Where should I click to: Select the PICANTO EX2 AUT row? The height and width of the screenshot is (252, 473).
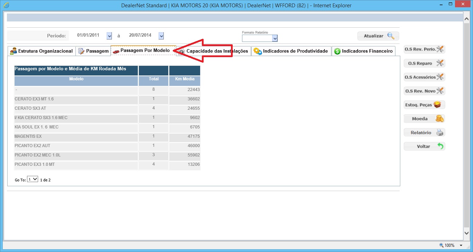pos(107,146)
